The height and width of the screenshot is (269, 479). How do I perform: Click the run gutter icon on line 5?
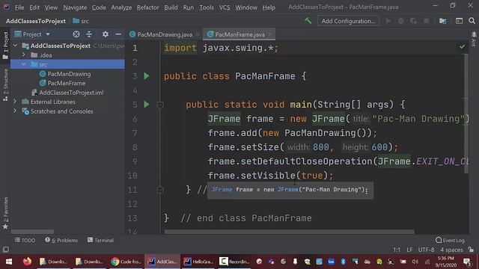(x=147, y=105)
